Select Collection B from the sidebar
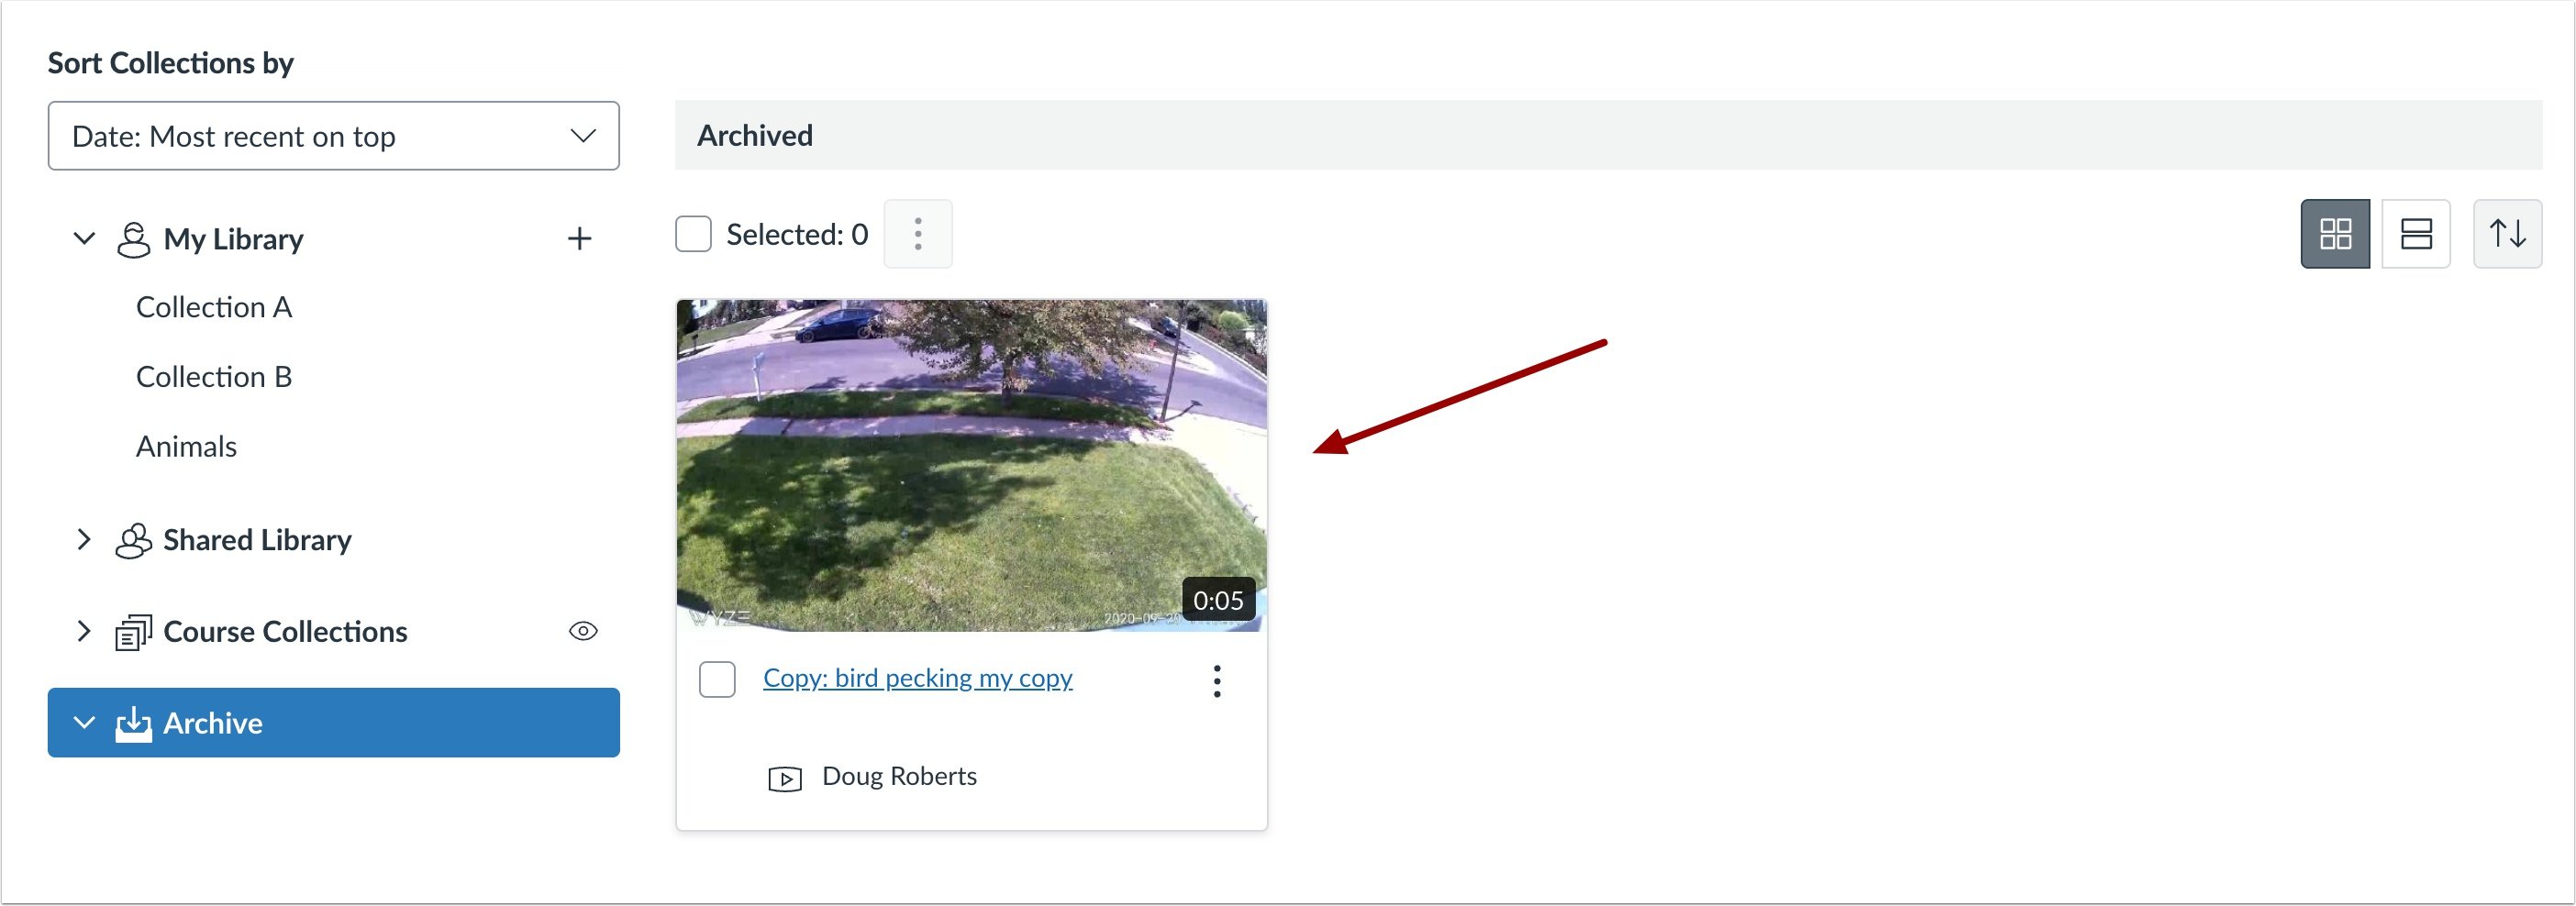The width and height of the screenshot is (2576, 906). [213, 376]
